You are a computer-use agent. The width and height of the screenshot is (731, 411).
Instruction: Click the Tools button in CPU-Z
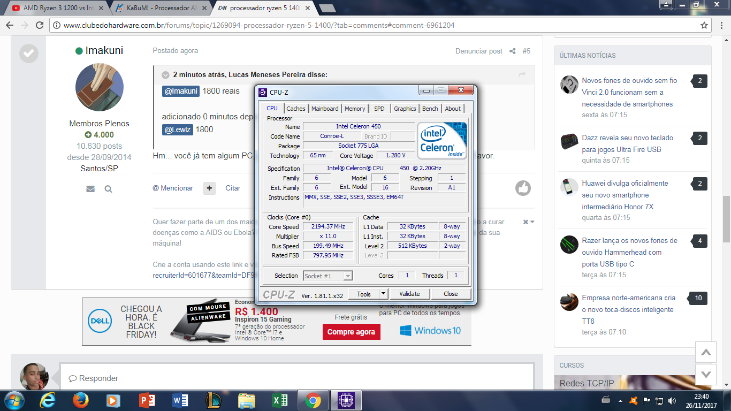364,294
